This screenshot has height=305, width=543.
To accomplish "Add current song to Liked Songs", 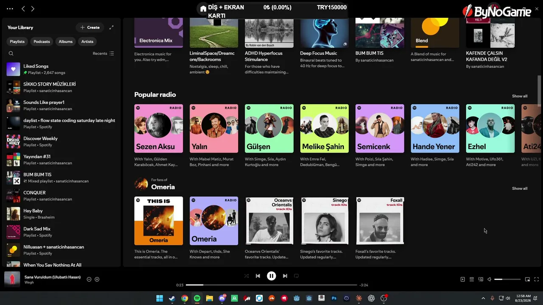I will [97, 279].
